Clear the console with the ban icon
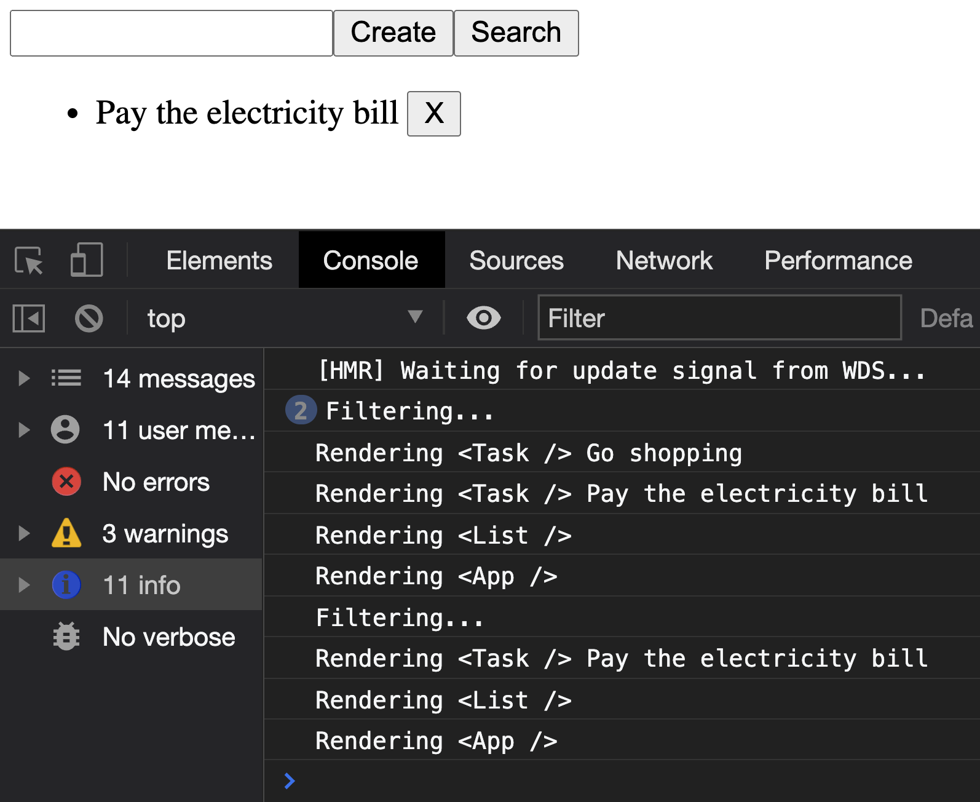The image size is (980, 802). point(89,319)
